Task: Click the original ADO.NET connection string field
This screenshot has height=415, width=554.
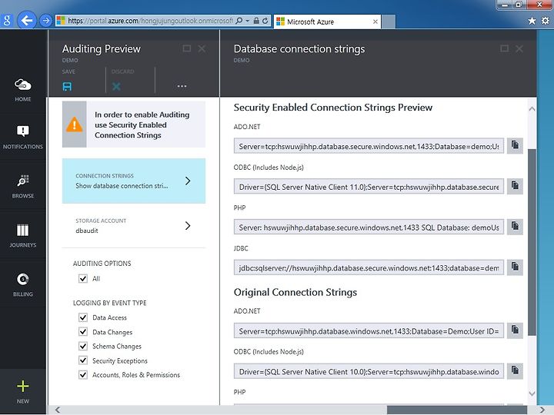Action: click(369, 330)
